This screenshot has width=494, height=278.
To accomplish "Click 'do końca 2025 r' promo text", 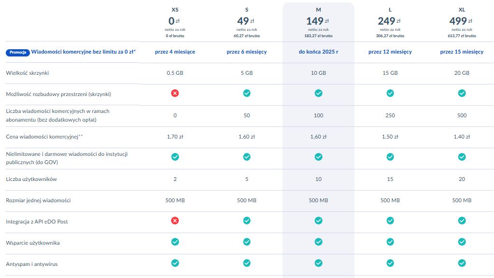I will point(318,52).
